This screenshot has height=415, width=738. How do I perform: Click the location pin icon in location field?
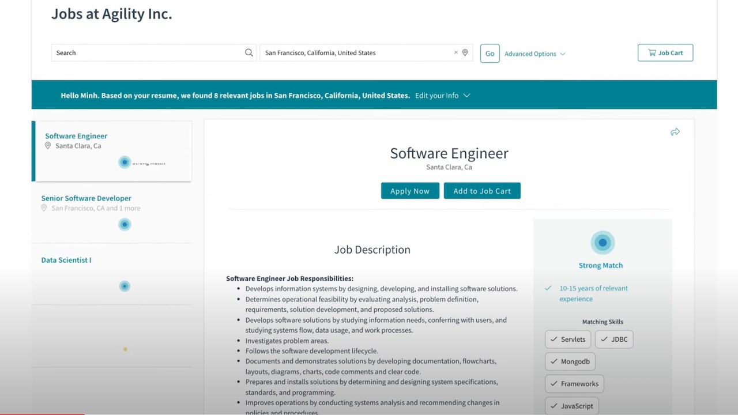pos(465,52)
